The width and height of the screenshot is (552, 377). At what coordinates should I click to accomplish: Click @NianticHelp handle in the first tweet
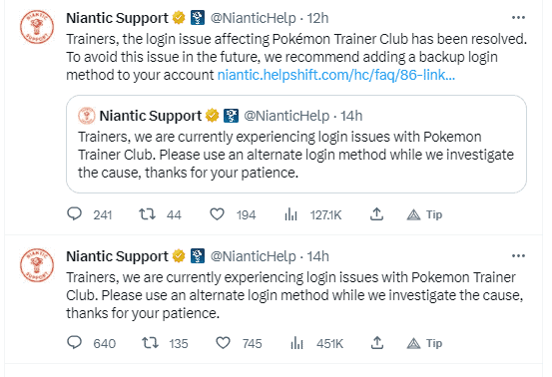(x=253, y=18)
